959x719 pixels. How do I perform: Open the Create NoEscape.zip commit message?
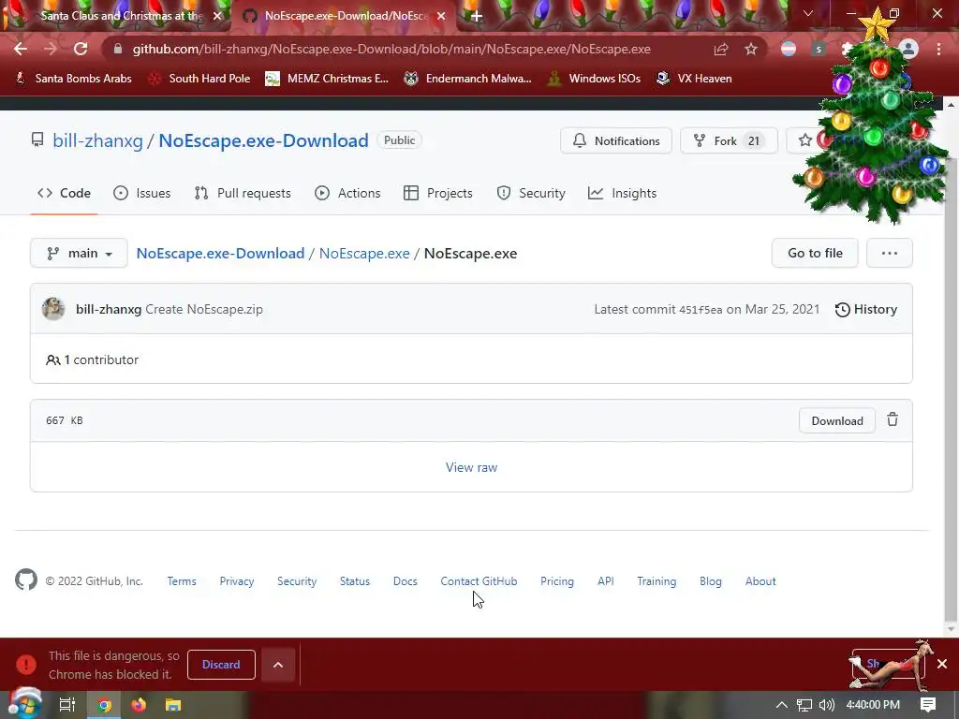point(204,309)
